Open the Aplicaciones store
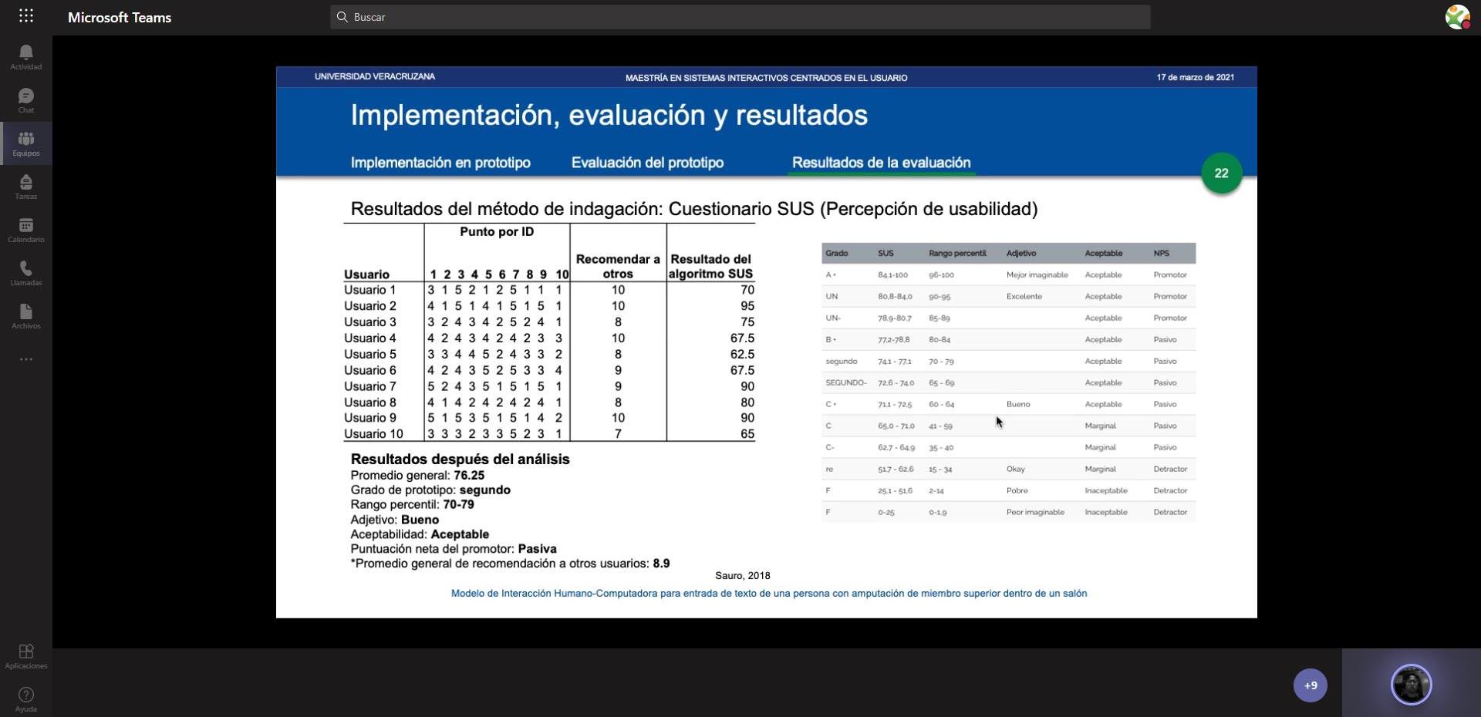Image resolution: width=1481 pixels, height=717 pixels. point(25,656)
